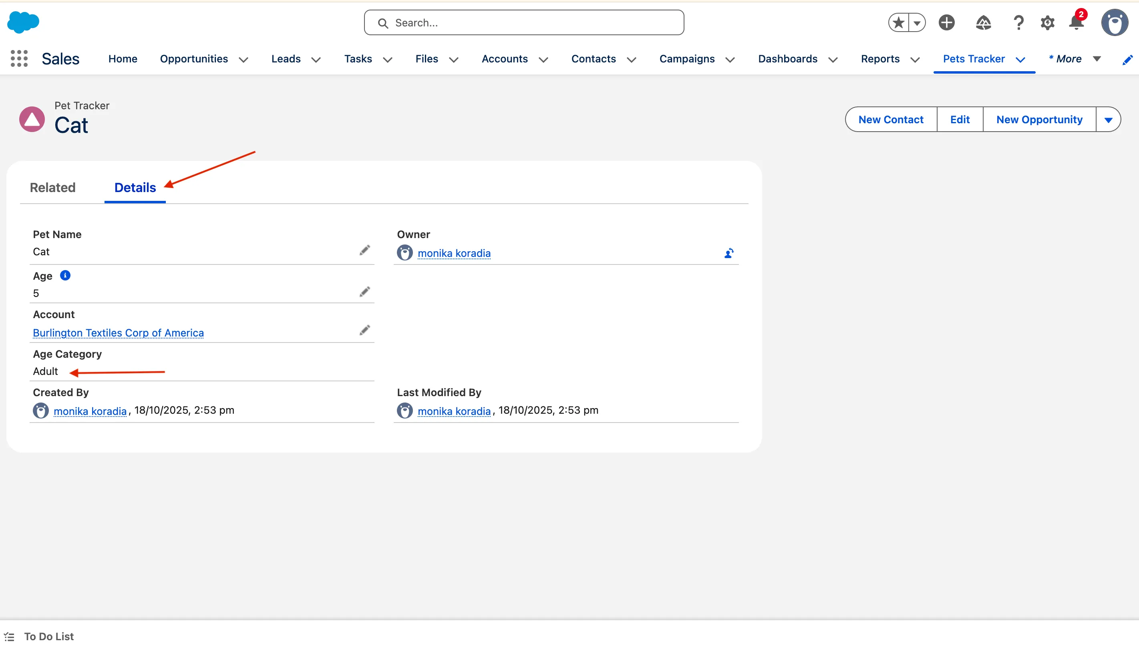1139x649 pixels.
Task: Click the notifications bell icon
Action: [1076, 23]
